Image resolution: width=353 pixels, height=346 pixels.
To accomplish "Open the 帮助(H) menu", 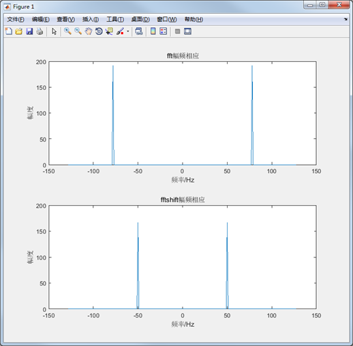I will [194, 19].
